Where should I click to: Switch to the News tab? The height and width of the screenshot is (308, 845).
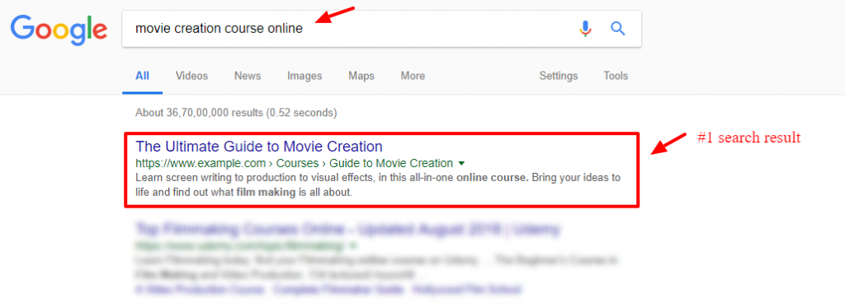[248, 76]
